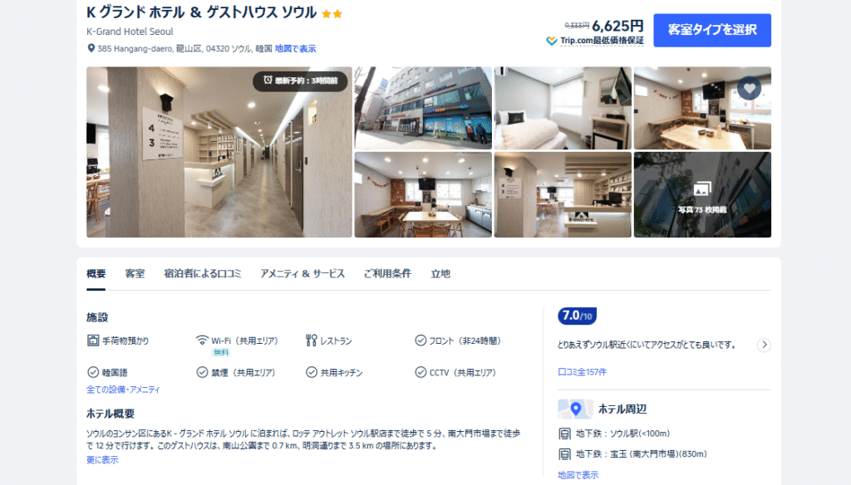Click the map pin icon beside ホテル周辺

click(x=575, y=409)
